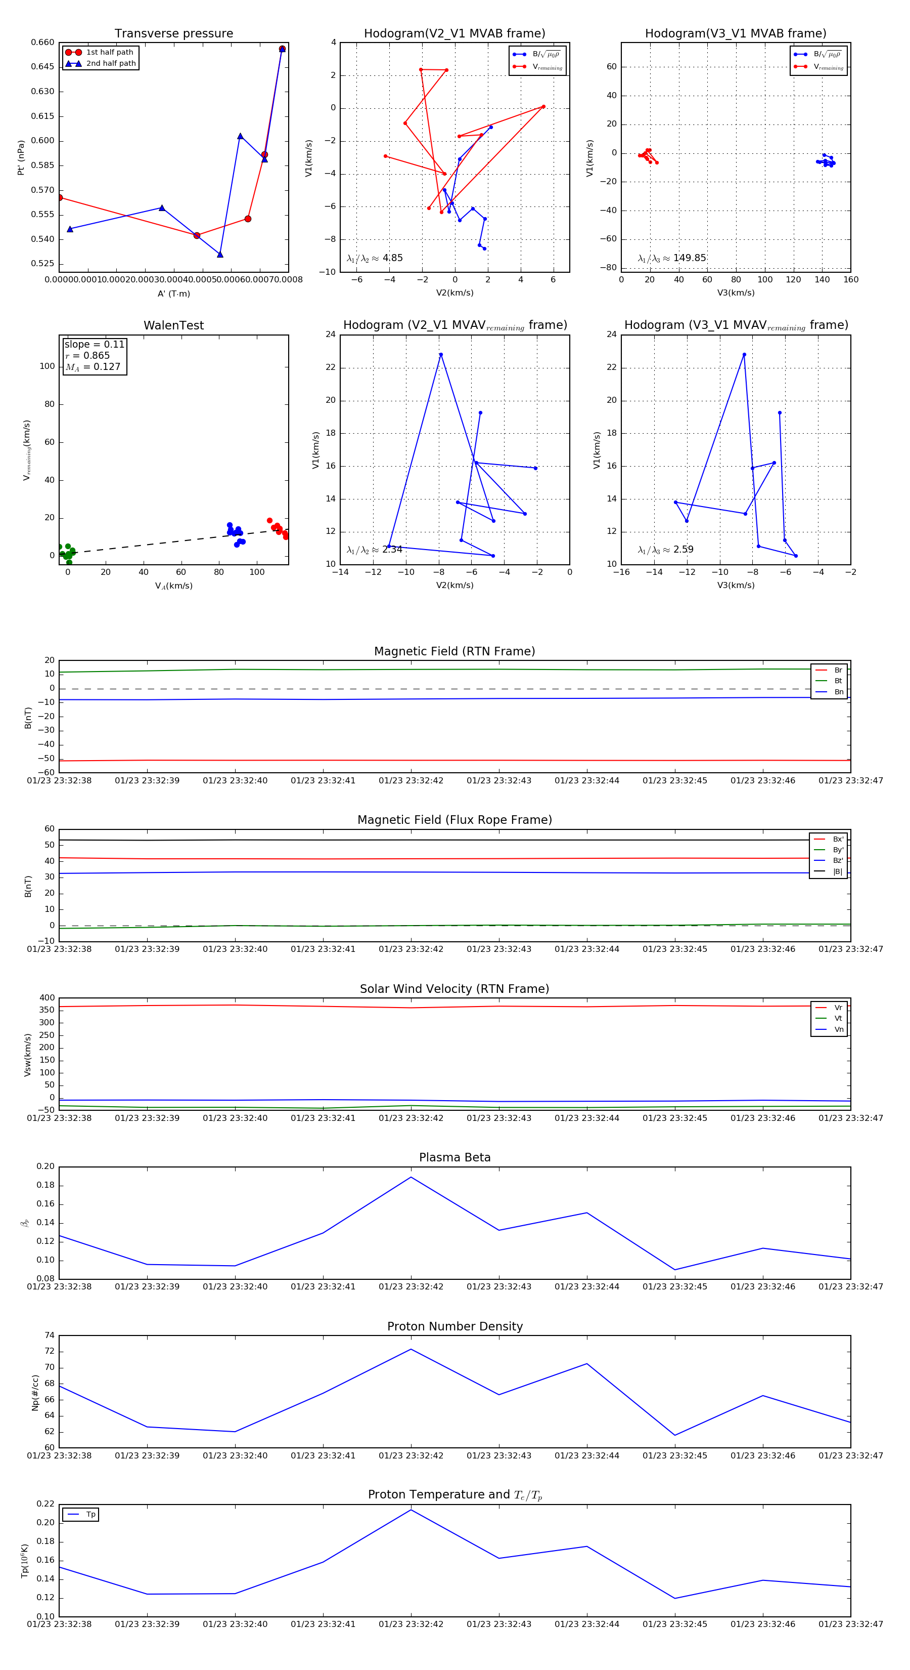Select '1st half path' legend entry
910x1670 pixels.
100,53
